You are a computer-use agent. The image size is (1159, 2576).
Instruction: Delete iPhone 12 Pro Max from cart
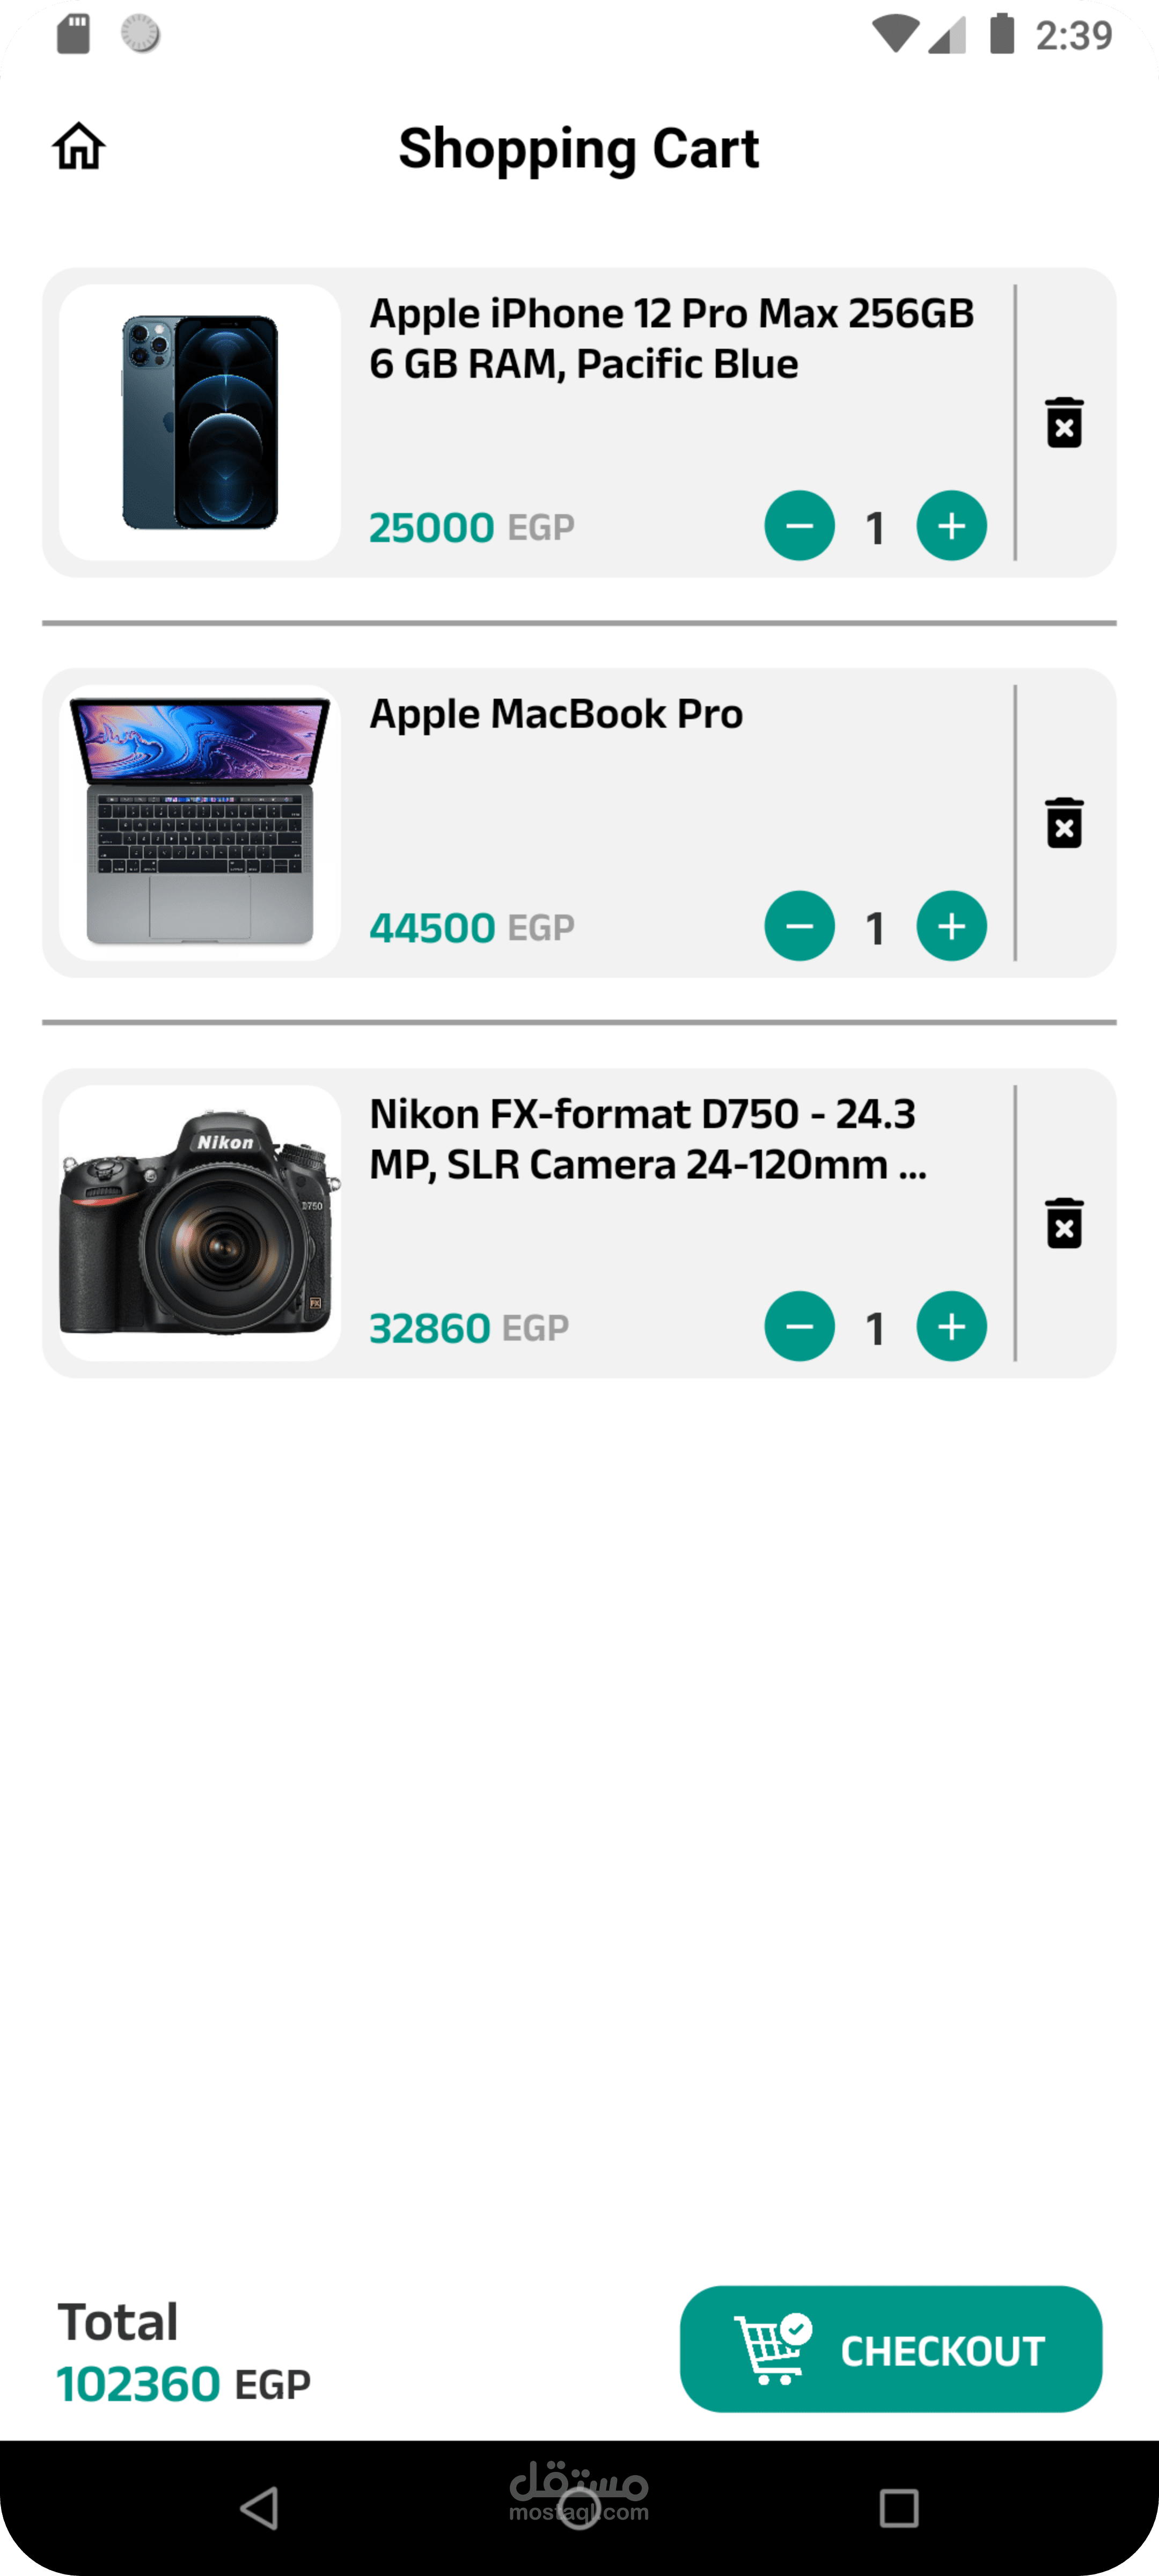tap(1064, 423)
